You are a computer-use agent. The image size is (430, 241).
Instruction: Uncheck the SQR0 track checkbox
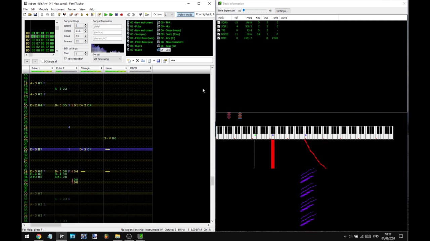(219, 22)
